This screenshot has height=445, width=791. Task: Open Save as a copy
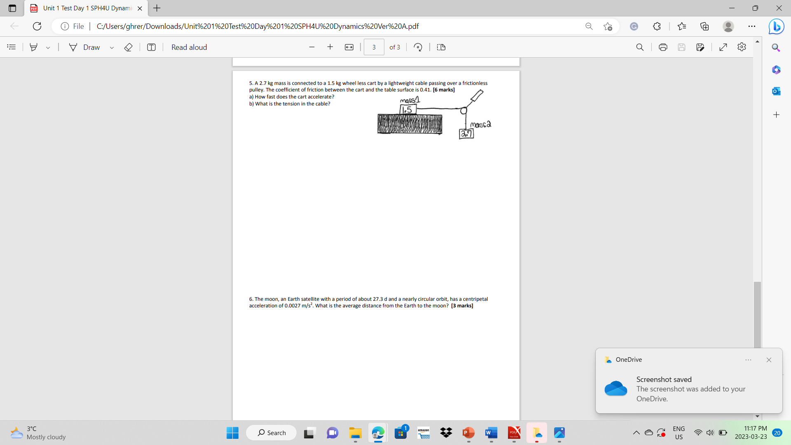[701, 47]
